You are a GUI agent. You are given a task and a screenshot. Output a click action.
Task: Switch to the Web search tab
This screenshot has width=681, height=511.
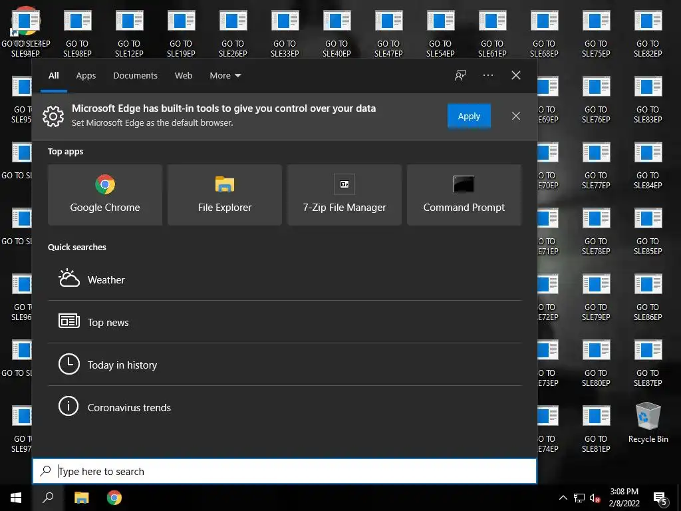(184, 75)
